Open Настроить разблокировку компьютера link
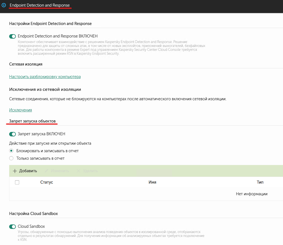283x245 pixels. click(x=45, y=77)
